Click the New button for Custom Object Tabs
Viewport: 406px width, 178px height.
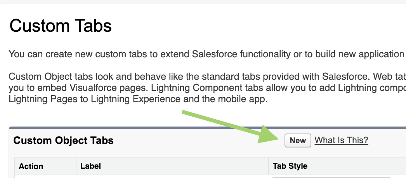298,140
